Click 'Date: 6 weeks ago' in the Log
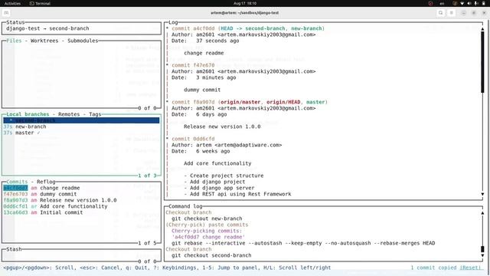This screenshot has height=276, width=490. click(x=201, y=151)
